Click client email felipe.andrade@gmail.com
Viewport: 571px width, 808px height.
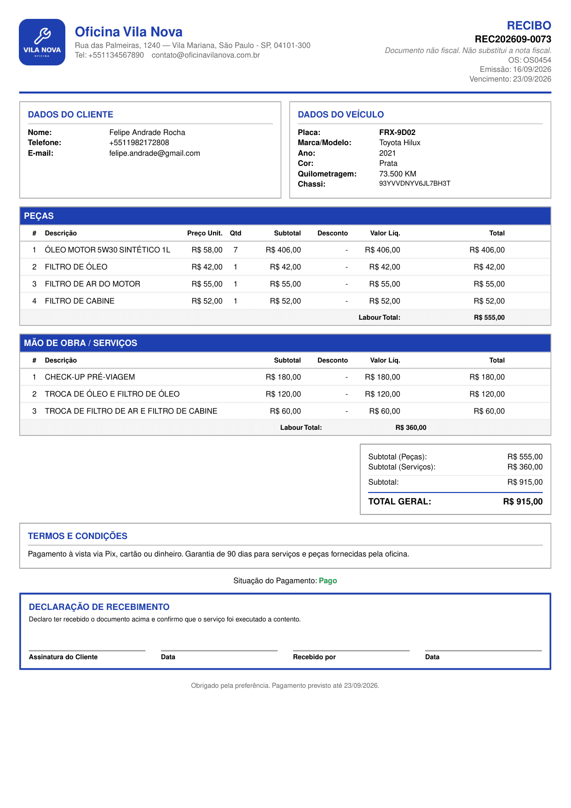pyautogui.click(x=155, y=153)
